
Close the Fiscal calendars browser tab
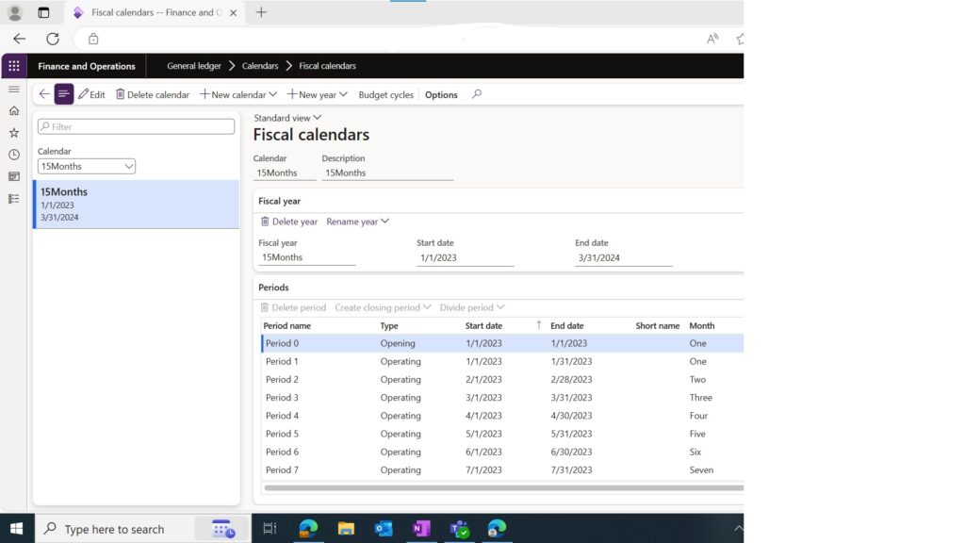[x=234, y=12]
